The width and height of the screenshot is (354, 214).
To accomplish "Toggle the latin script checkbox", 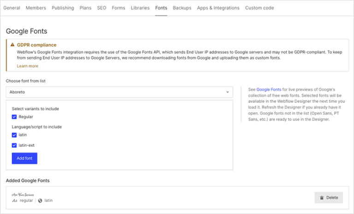I will pos(14,135).
